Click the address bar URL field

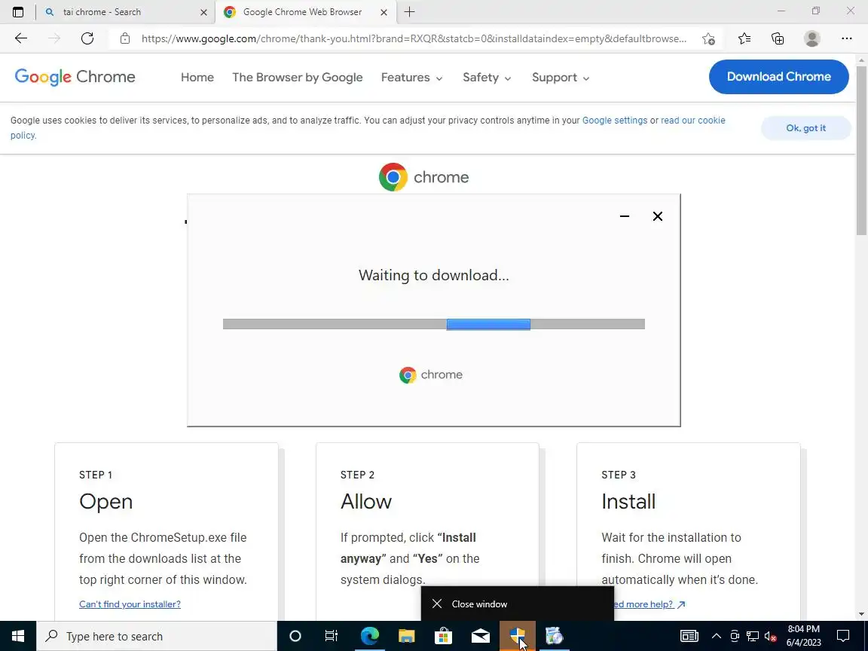pyautogui.click(x=414, y=38)
